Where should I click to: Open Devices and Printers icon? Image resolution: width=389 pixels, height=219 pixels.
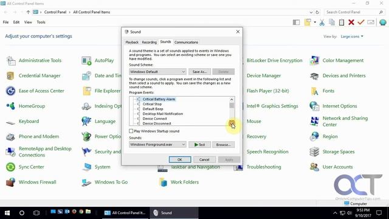coord(314,75)
